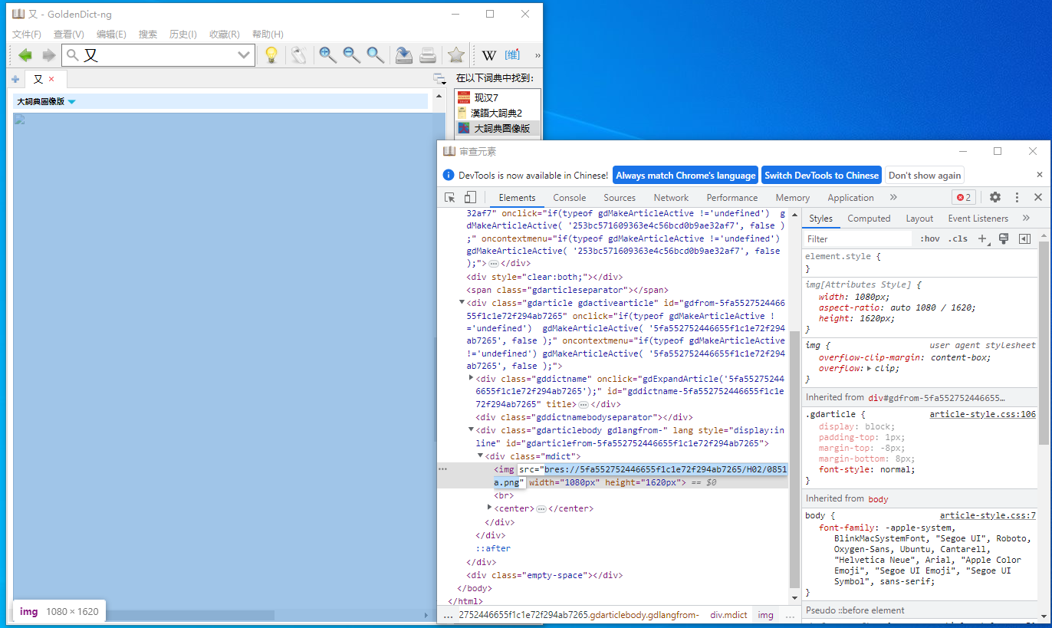Expand the overflow: clip property triangle
This screenshot has height=628, width=1052.
pyautogui.click(x=869, y=369)
